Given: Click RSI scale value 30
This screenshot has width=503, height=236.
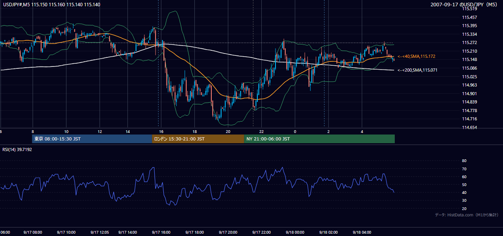Looking at the screenshot, I should pos(464,201).
